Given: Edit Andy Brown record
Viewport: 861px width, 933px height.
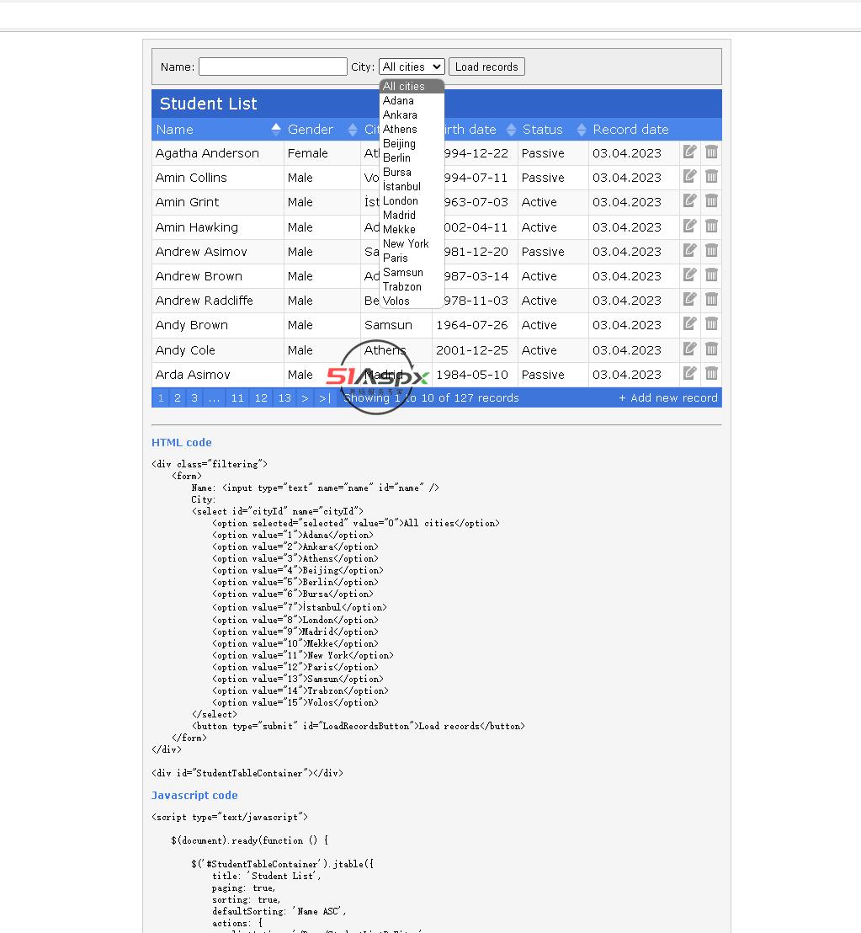Looking at the screenshot, I should [x=690, y=323].
